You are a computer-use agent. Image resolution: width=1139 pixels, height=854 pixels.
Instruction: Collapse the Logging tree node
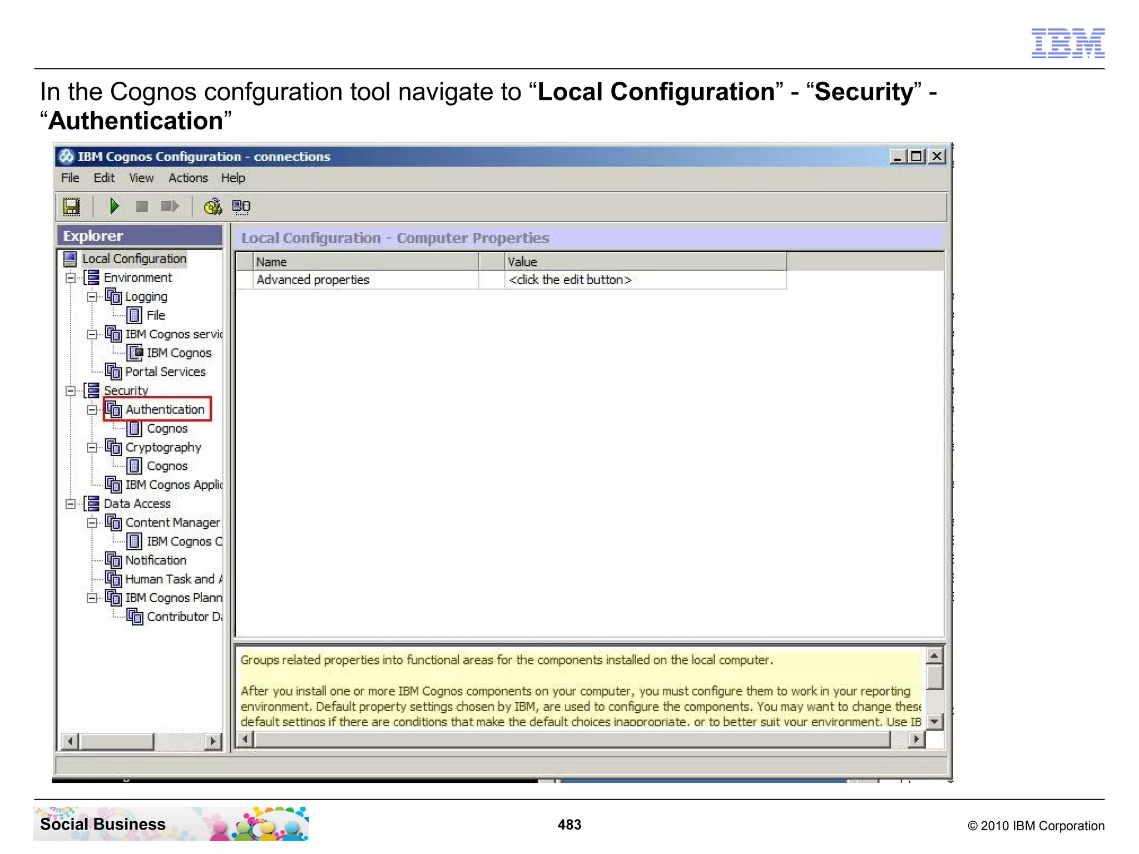tap(92, 297)
